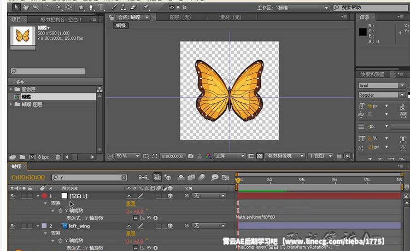The height and width of the screenshot is (251, 410).
Task: Click the brainstorm icon in timeline
Action: click(x=215, y=178)
